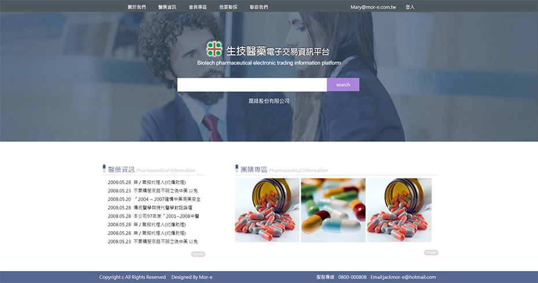
Task: Open the 關於我們 menu item
Action: point(137,7)
